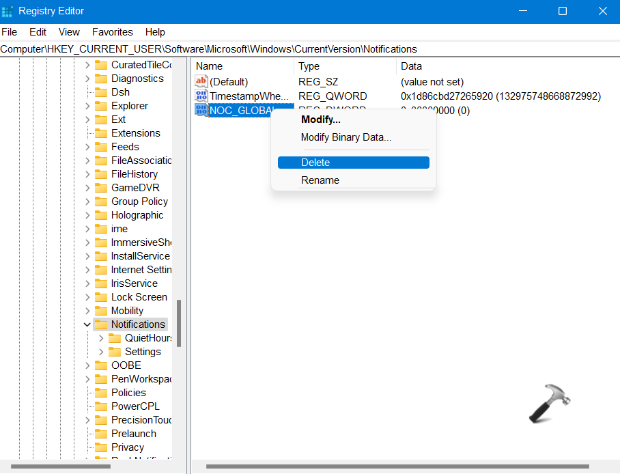Select Modify... in the context menu
620x474 pixels.
click(x=321, y=120)
